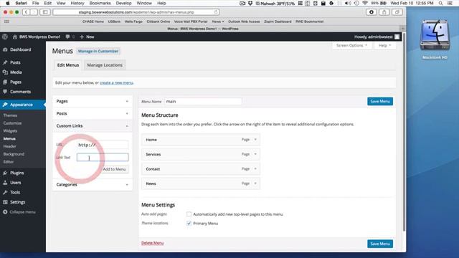
Task: Open the Help dropdown tab
Action: click(384, 45)
